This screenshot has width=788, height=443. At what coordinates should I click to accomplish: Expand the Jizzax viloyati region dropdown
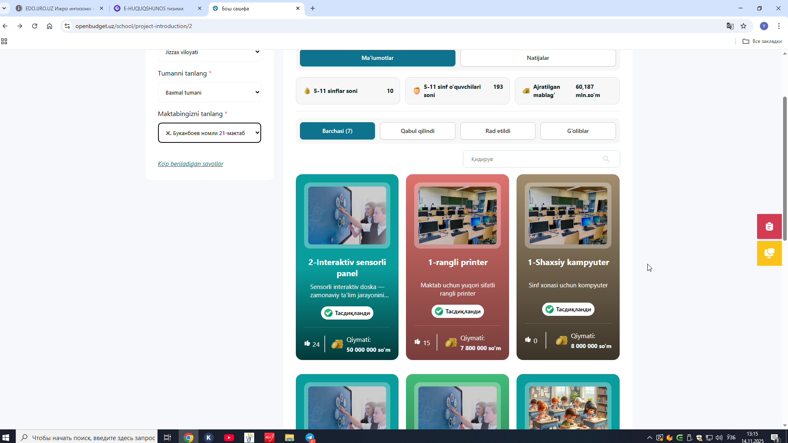coord(210,52)
